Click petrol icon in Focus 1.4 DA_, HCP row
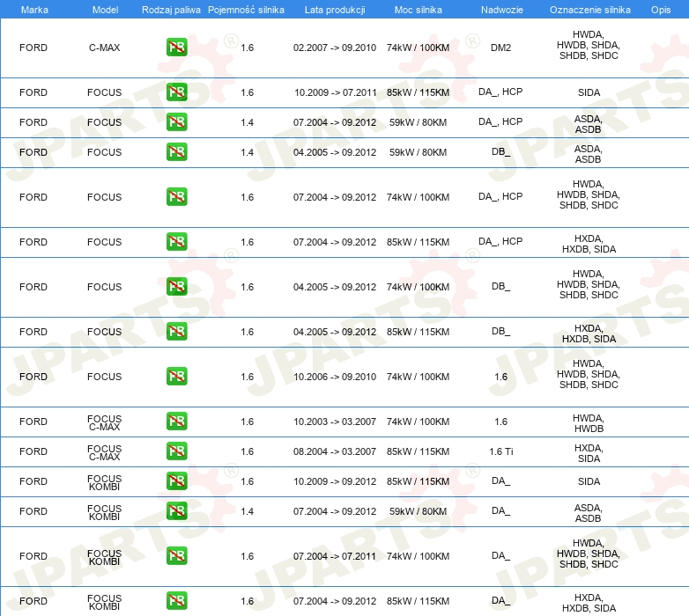 176,122
